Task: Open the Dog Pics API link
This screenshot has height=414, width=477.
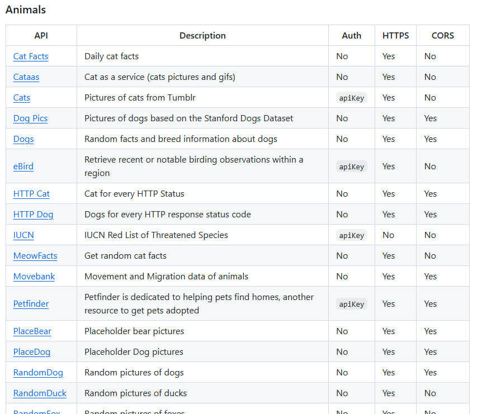Action: click(x=30, y=118)
